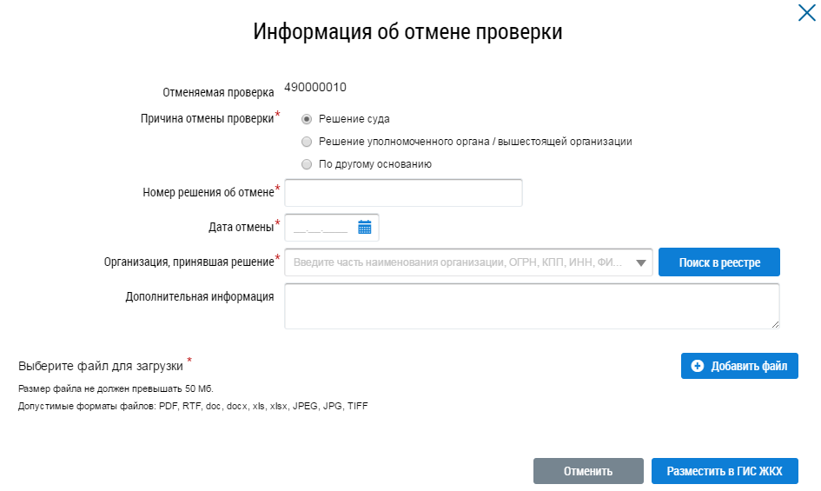Click the Дополнительная информация field label
Viewport: 821px width, 491px height.
[200, 297]
